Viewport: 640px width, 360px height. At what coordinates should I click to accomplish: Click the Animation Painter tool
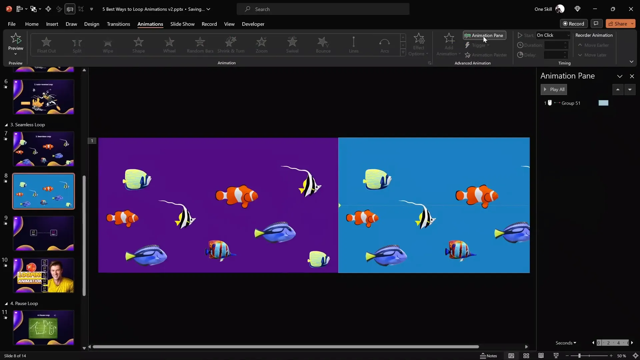[486, 55]
